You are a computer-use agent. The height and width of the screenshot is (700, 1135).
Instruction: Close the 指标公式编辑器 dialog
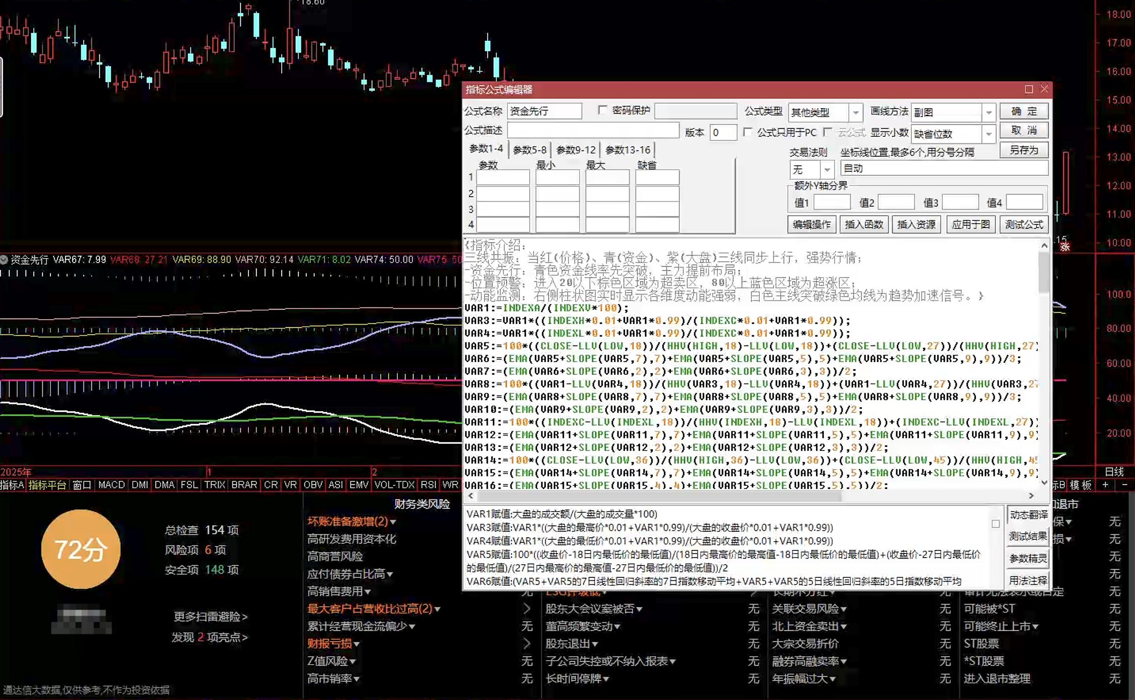click(1045, 89)
